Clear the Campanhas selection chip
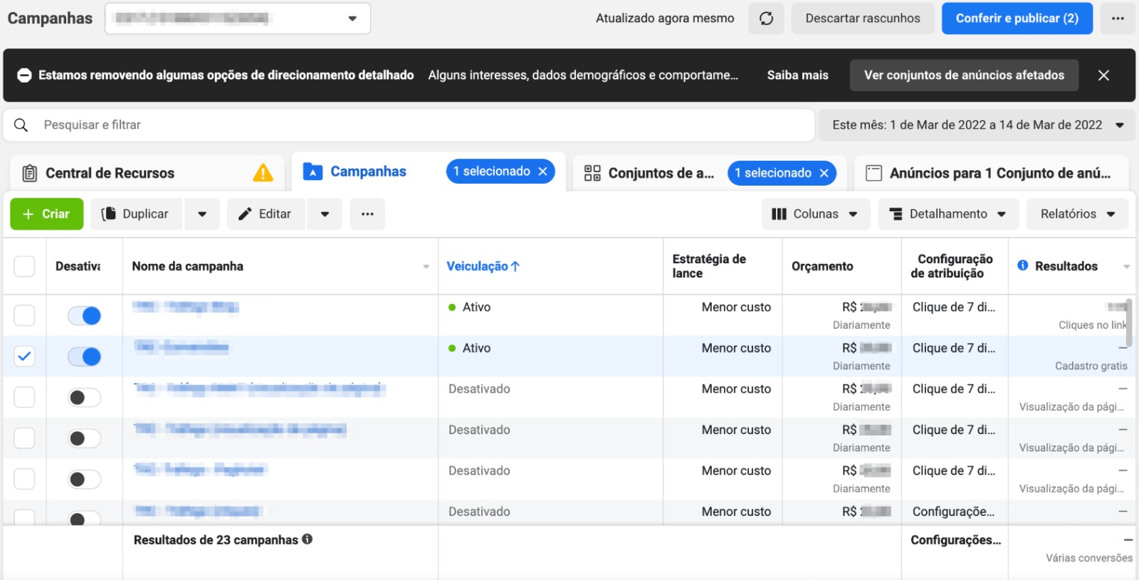Image resolution: width=1139 pixels, height=580 pixels. [543, 172]
